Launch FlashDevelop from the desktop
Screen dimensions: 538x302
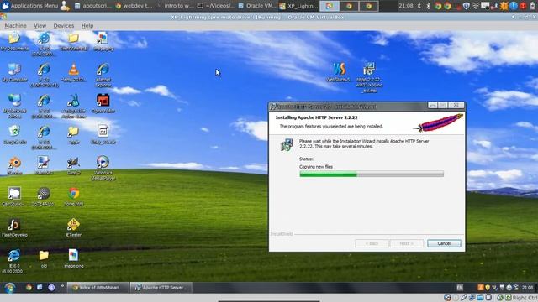click(14, 227)
